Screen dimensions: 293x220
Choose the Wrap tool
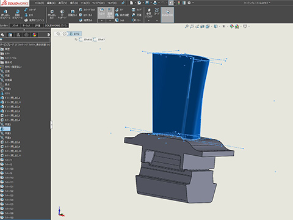pyautogui.click(x=136, y=10)
